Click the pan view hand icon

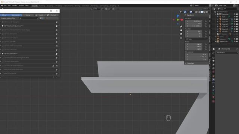click(x=181, y=31)
